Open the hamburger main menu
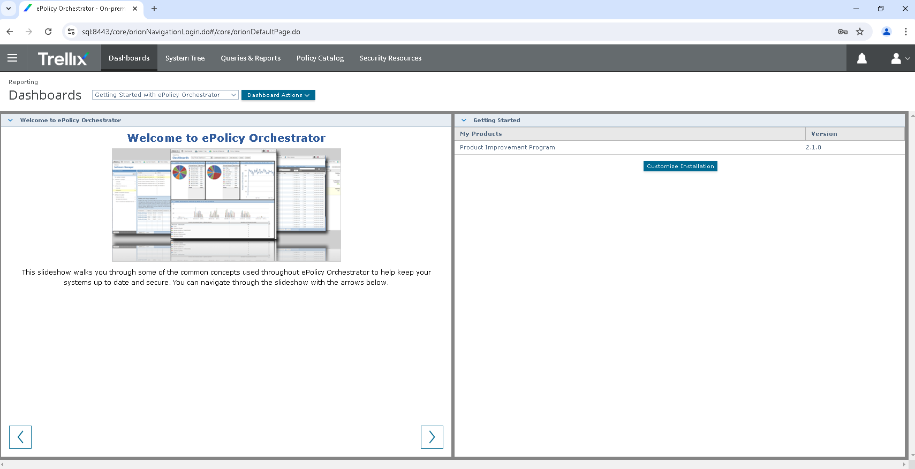 [12, 58]
